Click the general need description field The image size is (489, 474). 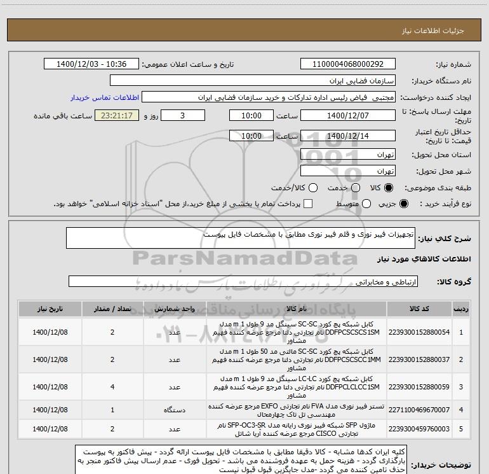point(241,238)
